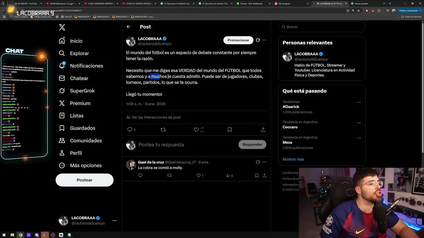Open options for the #Daarick trend
Screen dimensions: 424x238
359,102
